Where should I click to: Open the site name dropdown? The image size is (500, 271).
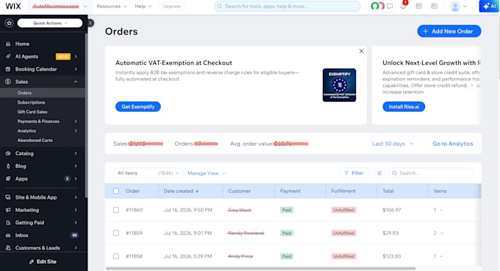(60, 6)
